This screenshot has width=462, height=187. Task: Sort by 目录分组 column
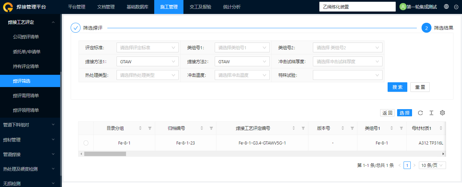pos(140,128)
